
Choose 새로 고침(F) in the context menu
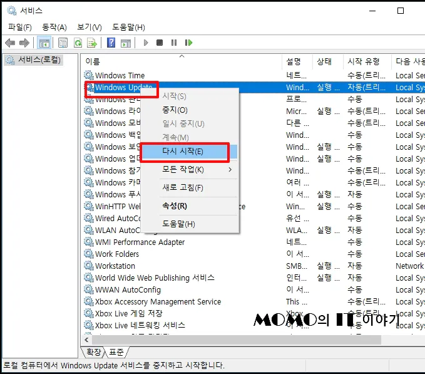189,188
